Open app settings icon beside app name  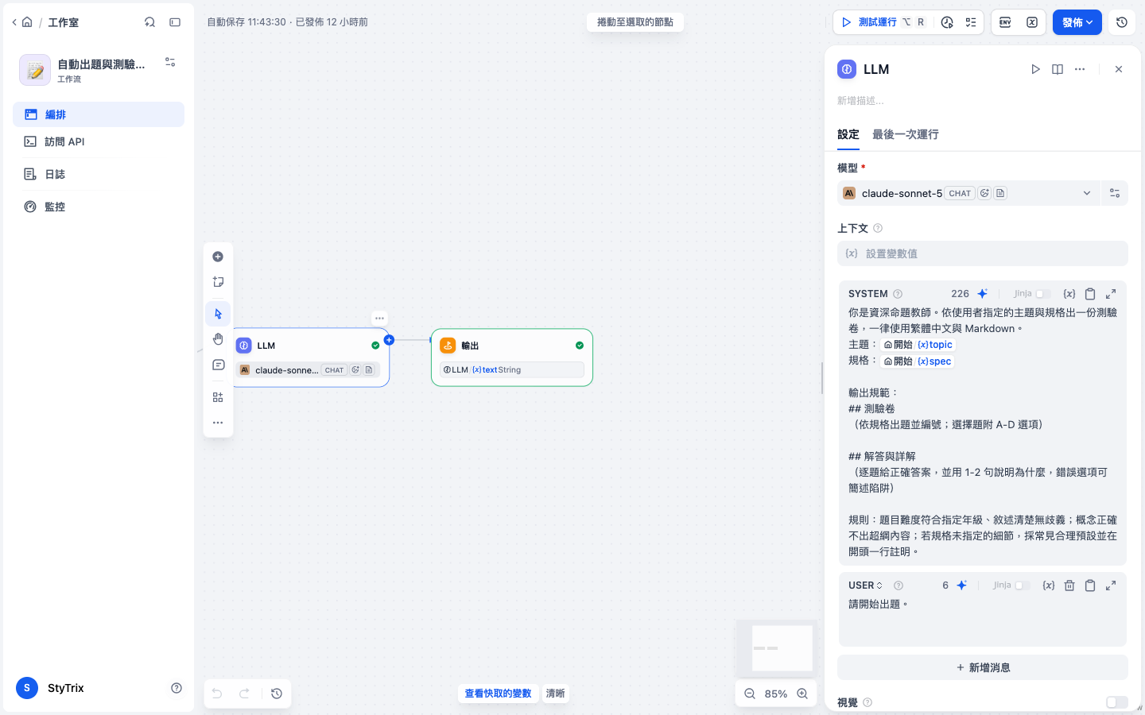point(170,62)
